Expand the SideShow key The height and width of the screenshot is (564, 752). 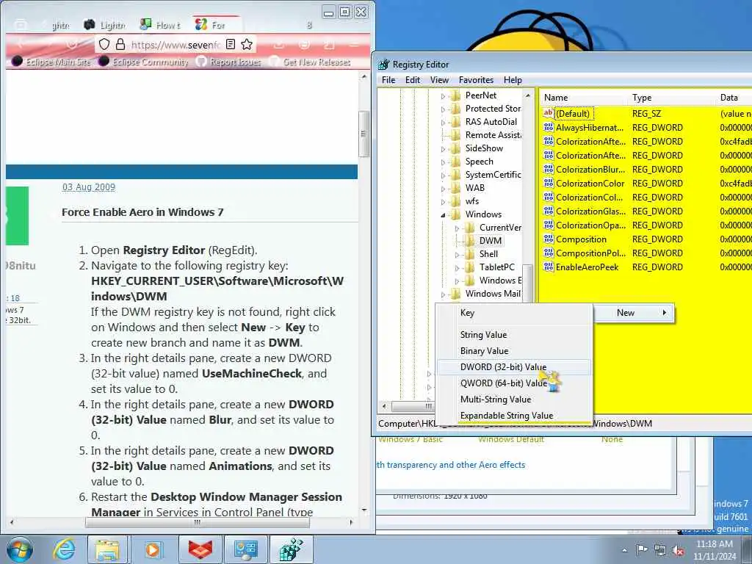click(443, 149)
